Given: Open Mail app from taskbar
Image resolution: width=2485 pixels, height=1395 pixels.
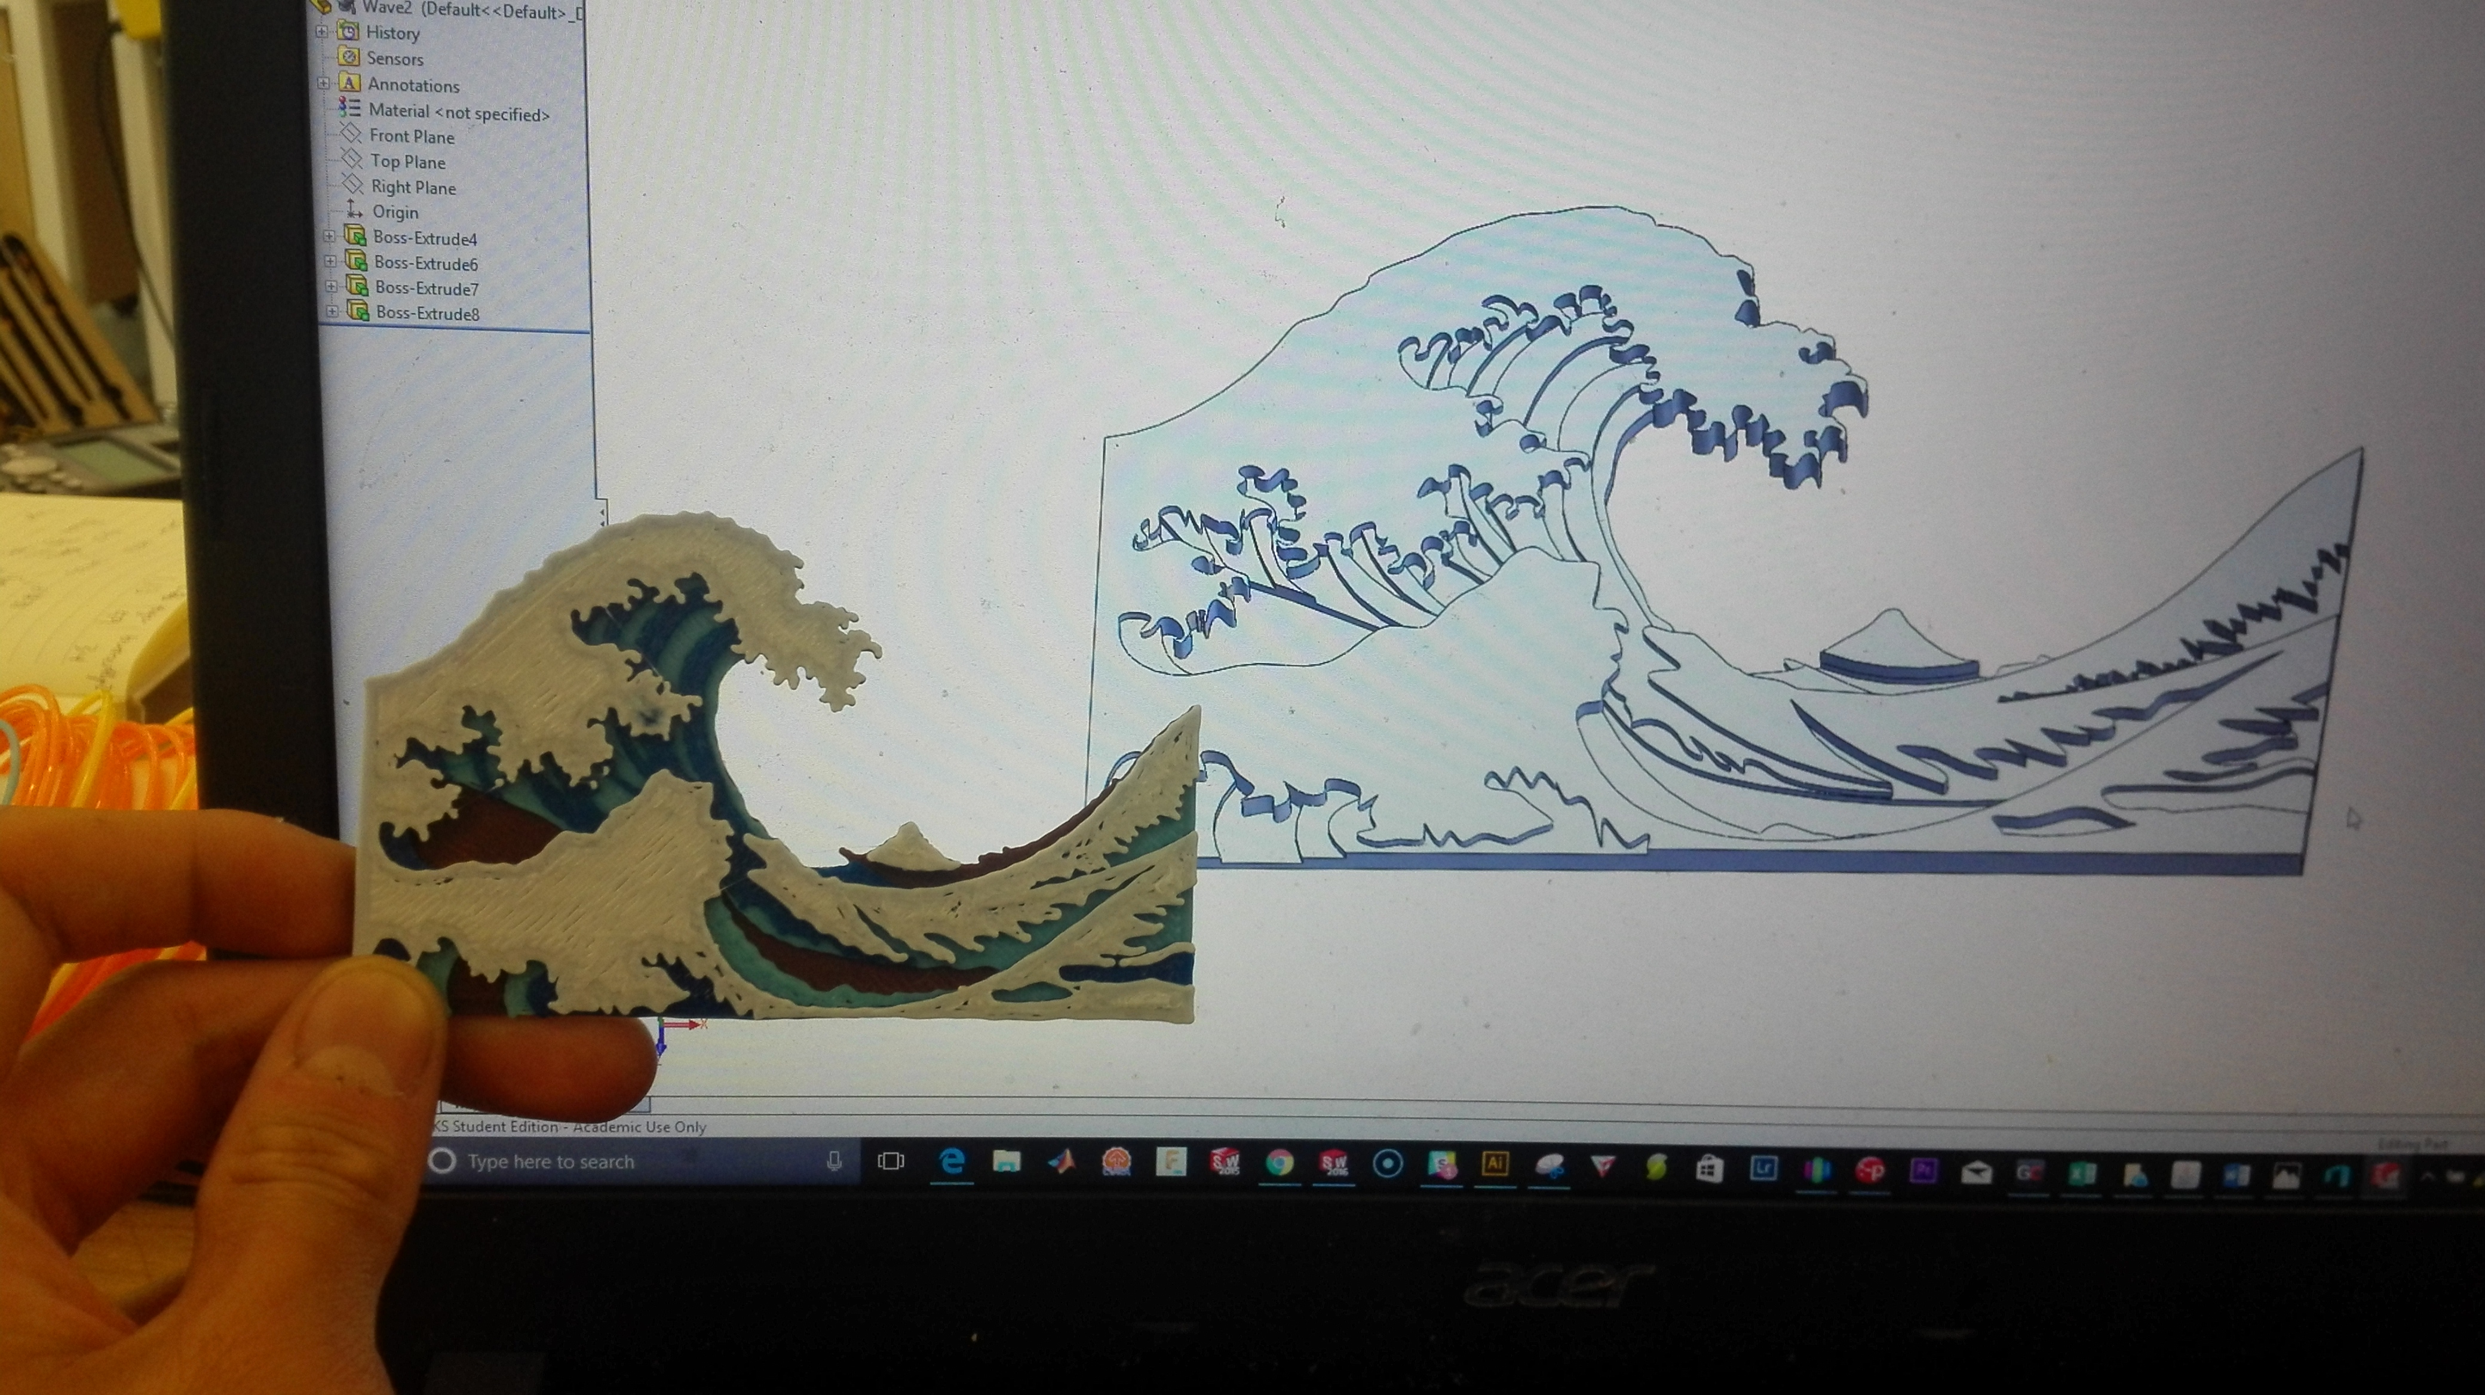Looking at the screenshot, I should point(1977,1172).
